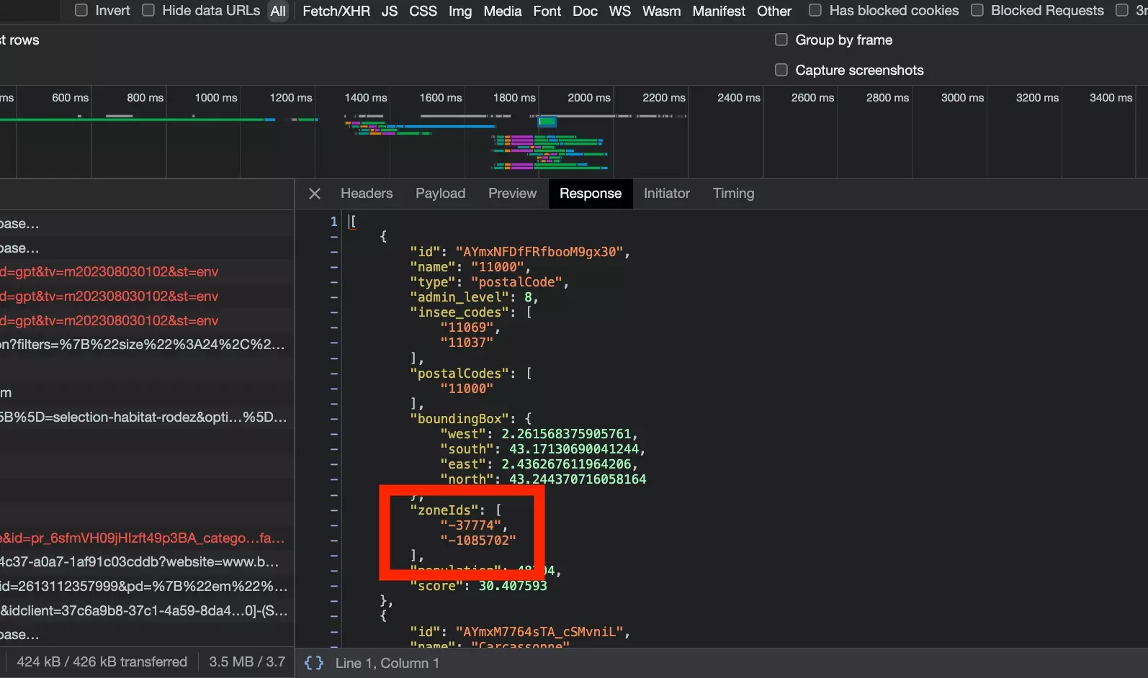1148x678 pixels.
Task: Switch to the Headers tab
Action: 367,194
